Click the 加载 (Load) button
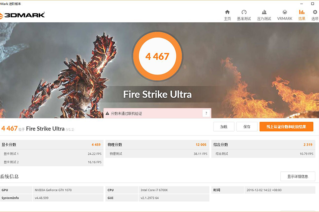Image resolution: width=319 pixels, height=212 pixels. pos(224,127)
